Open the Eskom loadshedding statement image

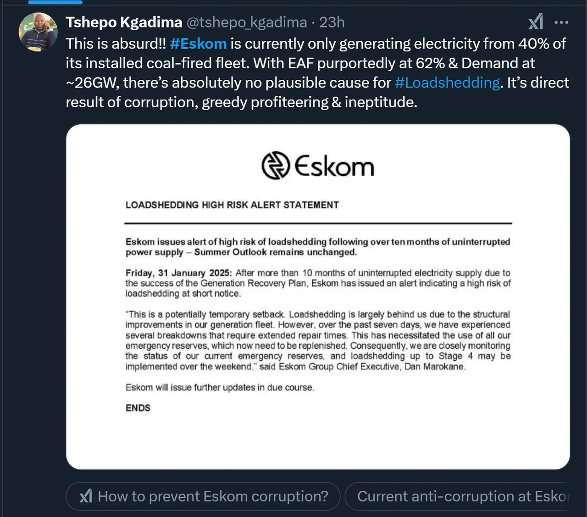coord(318,297)
